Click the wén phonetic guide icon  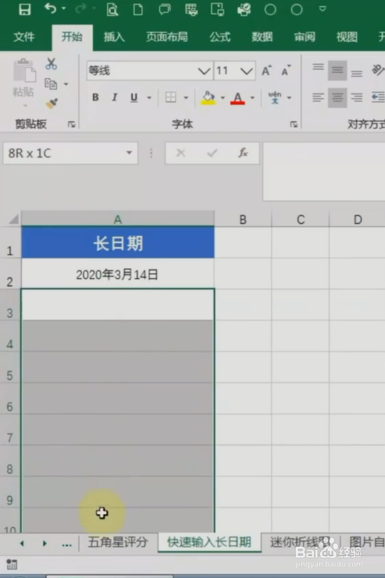coord(274,97)
